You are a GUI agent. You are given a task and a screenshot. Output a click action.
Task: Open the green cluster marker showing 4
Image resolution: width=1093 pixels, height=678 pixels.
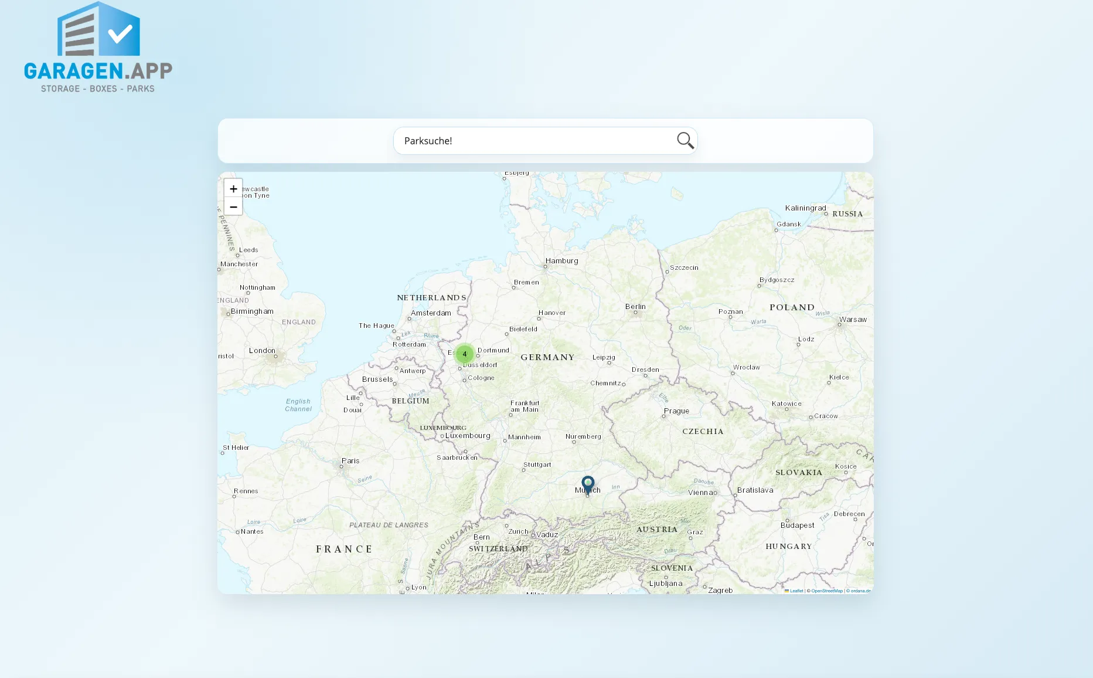click(x=465, y=354)
